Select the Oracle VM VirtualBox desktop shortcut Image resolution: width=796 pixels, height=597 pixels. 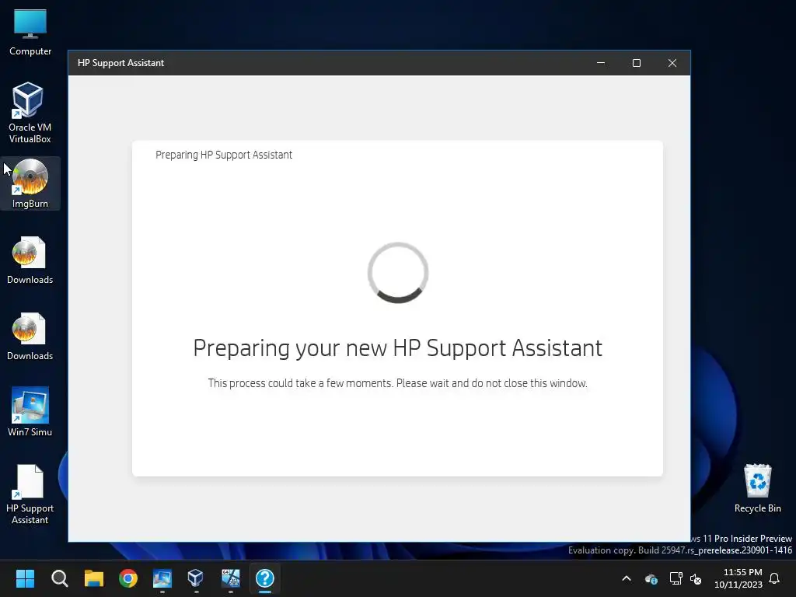(x=30, y=113)
